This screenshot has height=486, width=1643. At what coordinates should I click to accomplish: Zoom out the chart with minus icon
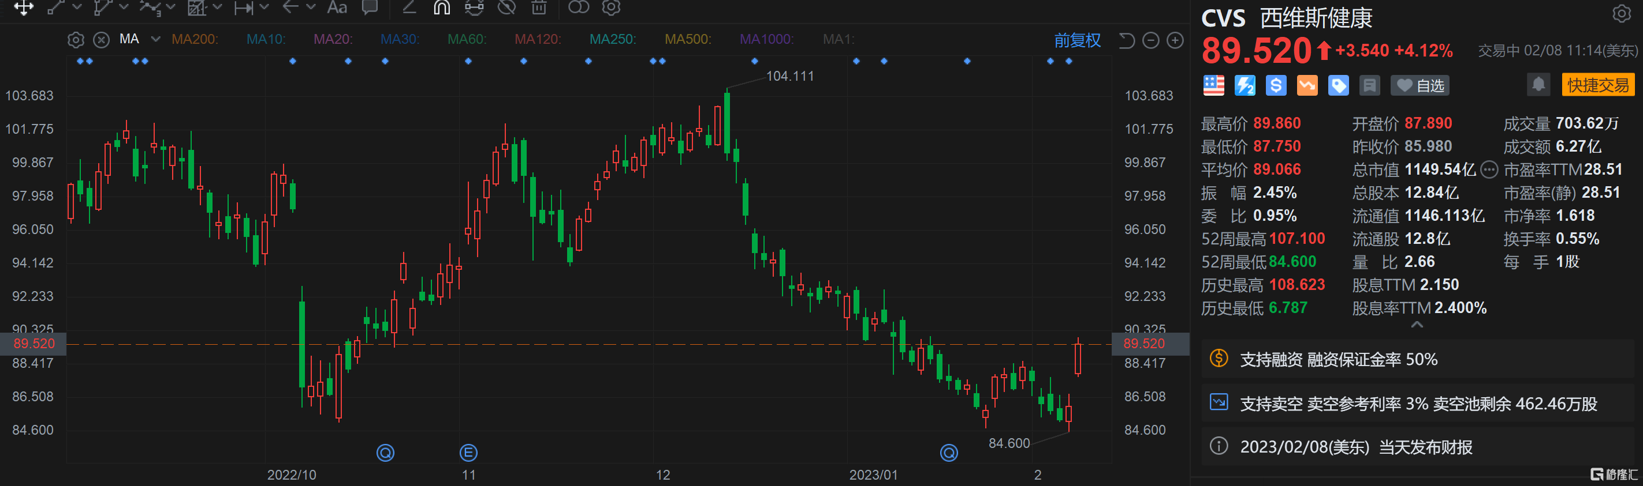[x=1150, y=41]
